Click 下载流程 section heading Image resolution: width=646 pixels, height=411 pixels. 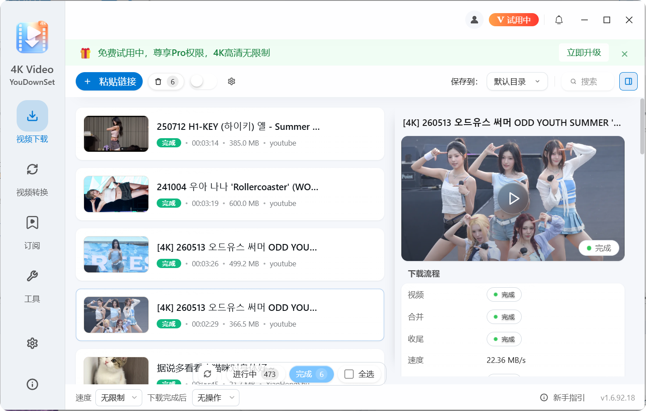(424, 274)
